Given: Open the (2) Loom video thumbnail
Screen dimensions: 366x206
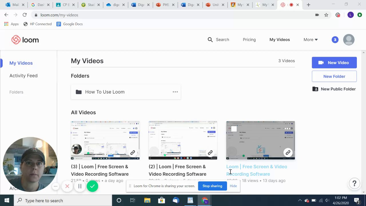Looking at the screenshot, I should 183,140.
